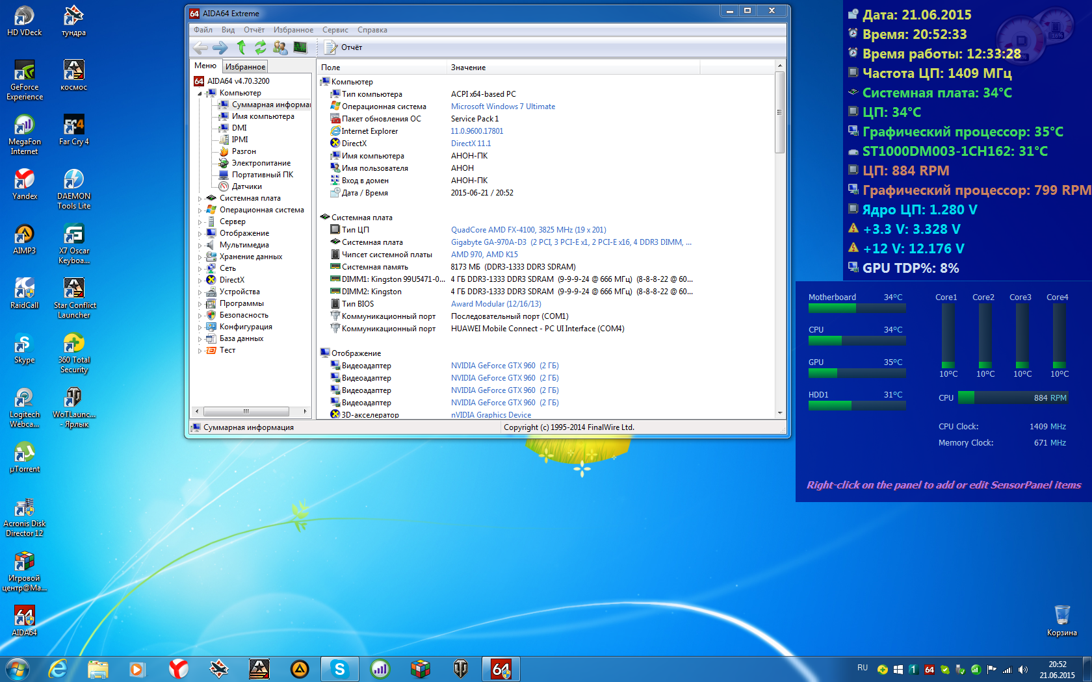Click the Gigabyte GA-970A-D3 link
1092x682 pixels.
click(571, 242)
